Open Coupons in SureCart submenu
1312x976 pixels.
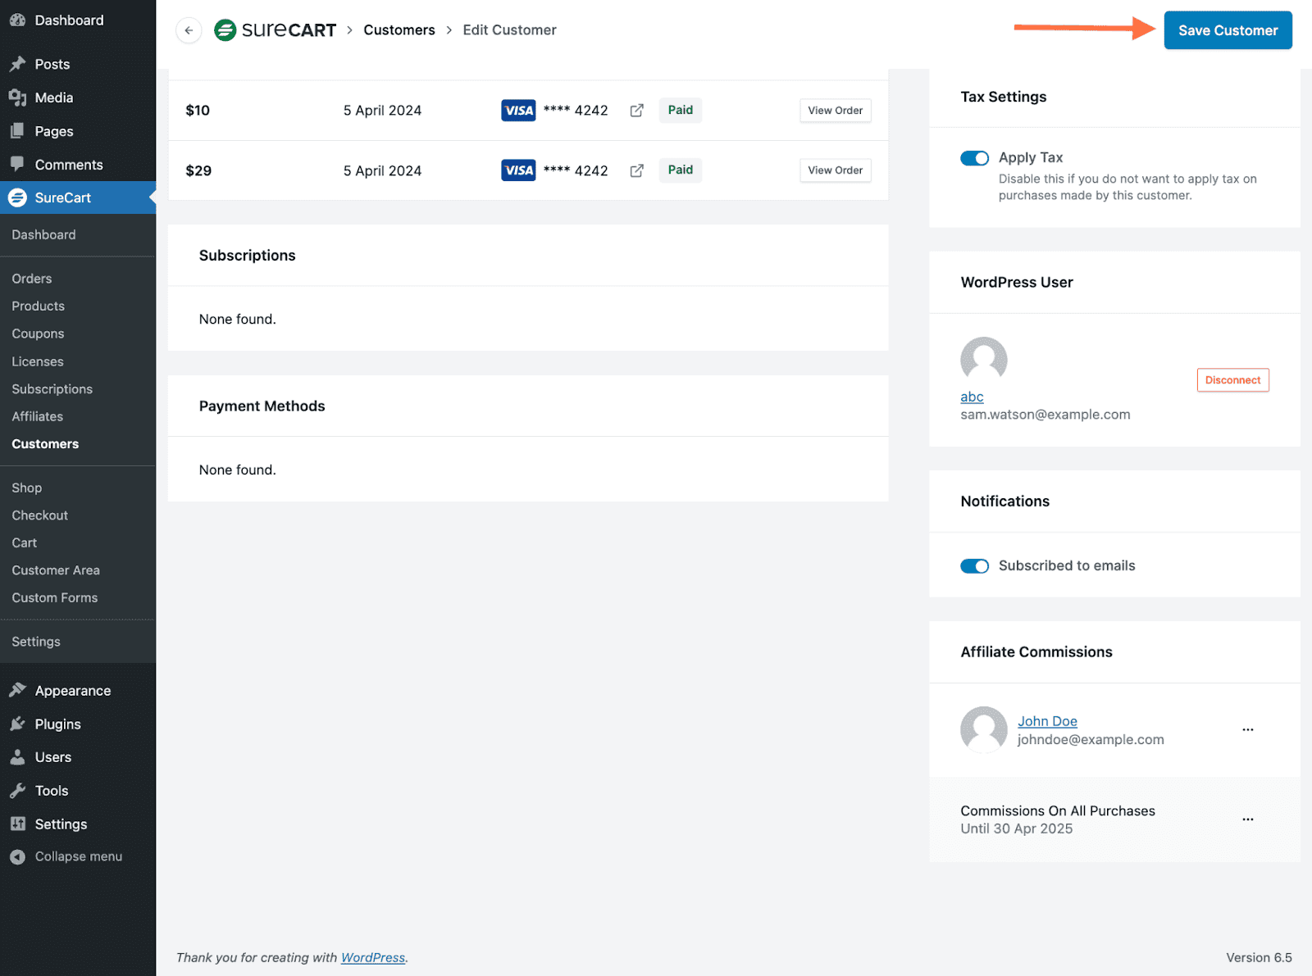coord(38,334)
